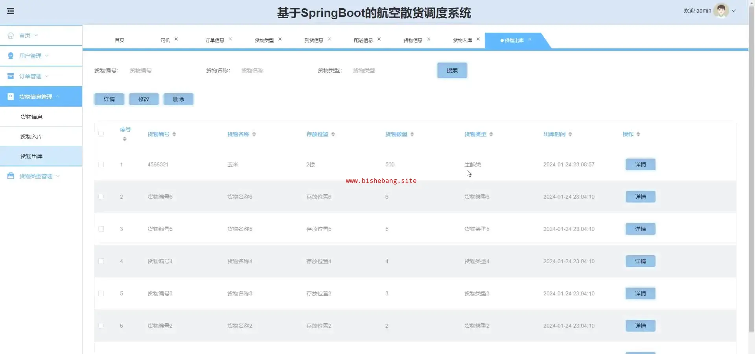Check the checkbox for 货物编号2 row
This screenshot has height=354, width=755.
pyautogui.click(x=101, y=326)
